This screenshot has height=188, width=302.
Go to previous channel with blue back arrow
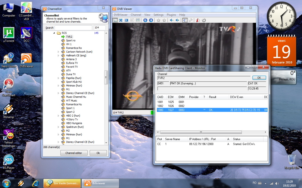pyautogui.click(x=145, y=20)
